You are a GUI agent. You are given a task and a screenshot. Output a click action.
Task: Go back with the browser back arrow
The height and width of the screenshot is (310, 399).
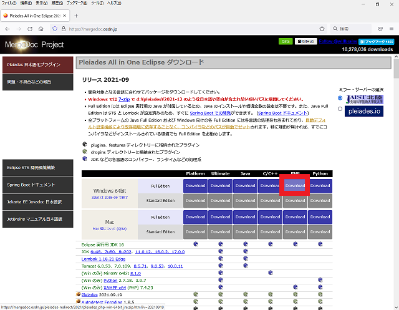click(x=7, y=29)
